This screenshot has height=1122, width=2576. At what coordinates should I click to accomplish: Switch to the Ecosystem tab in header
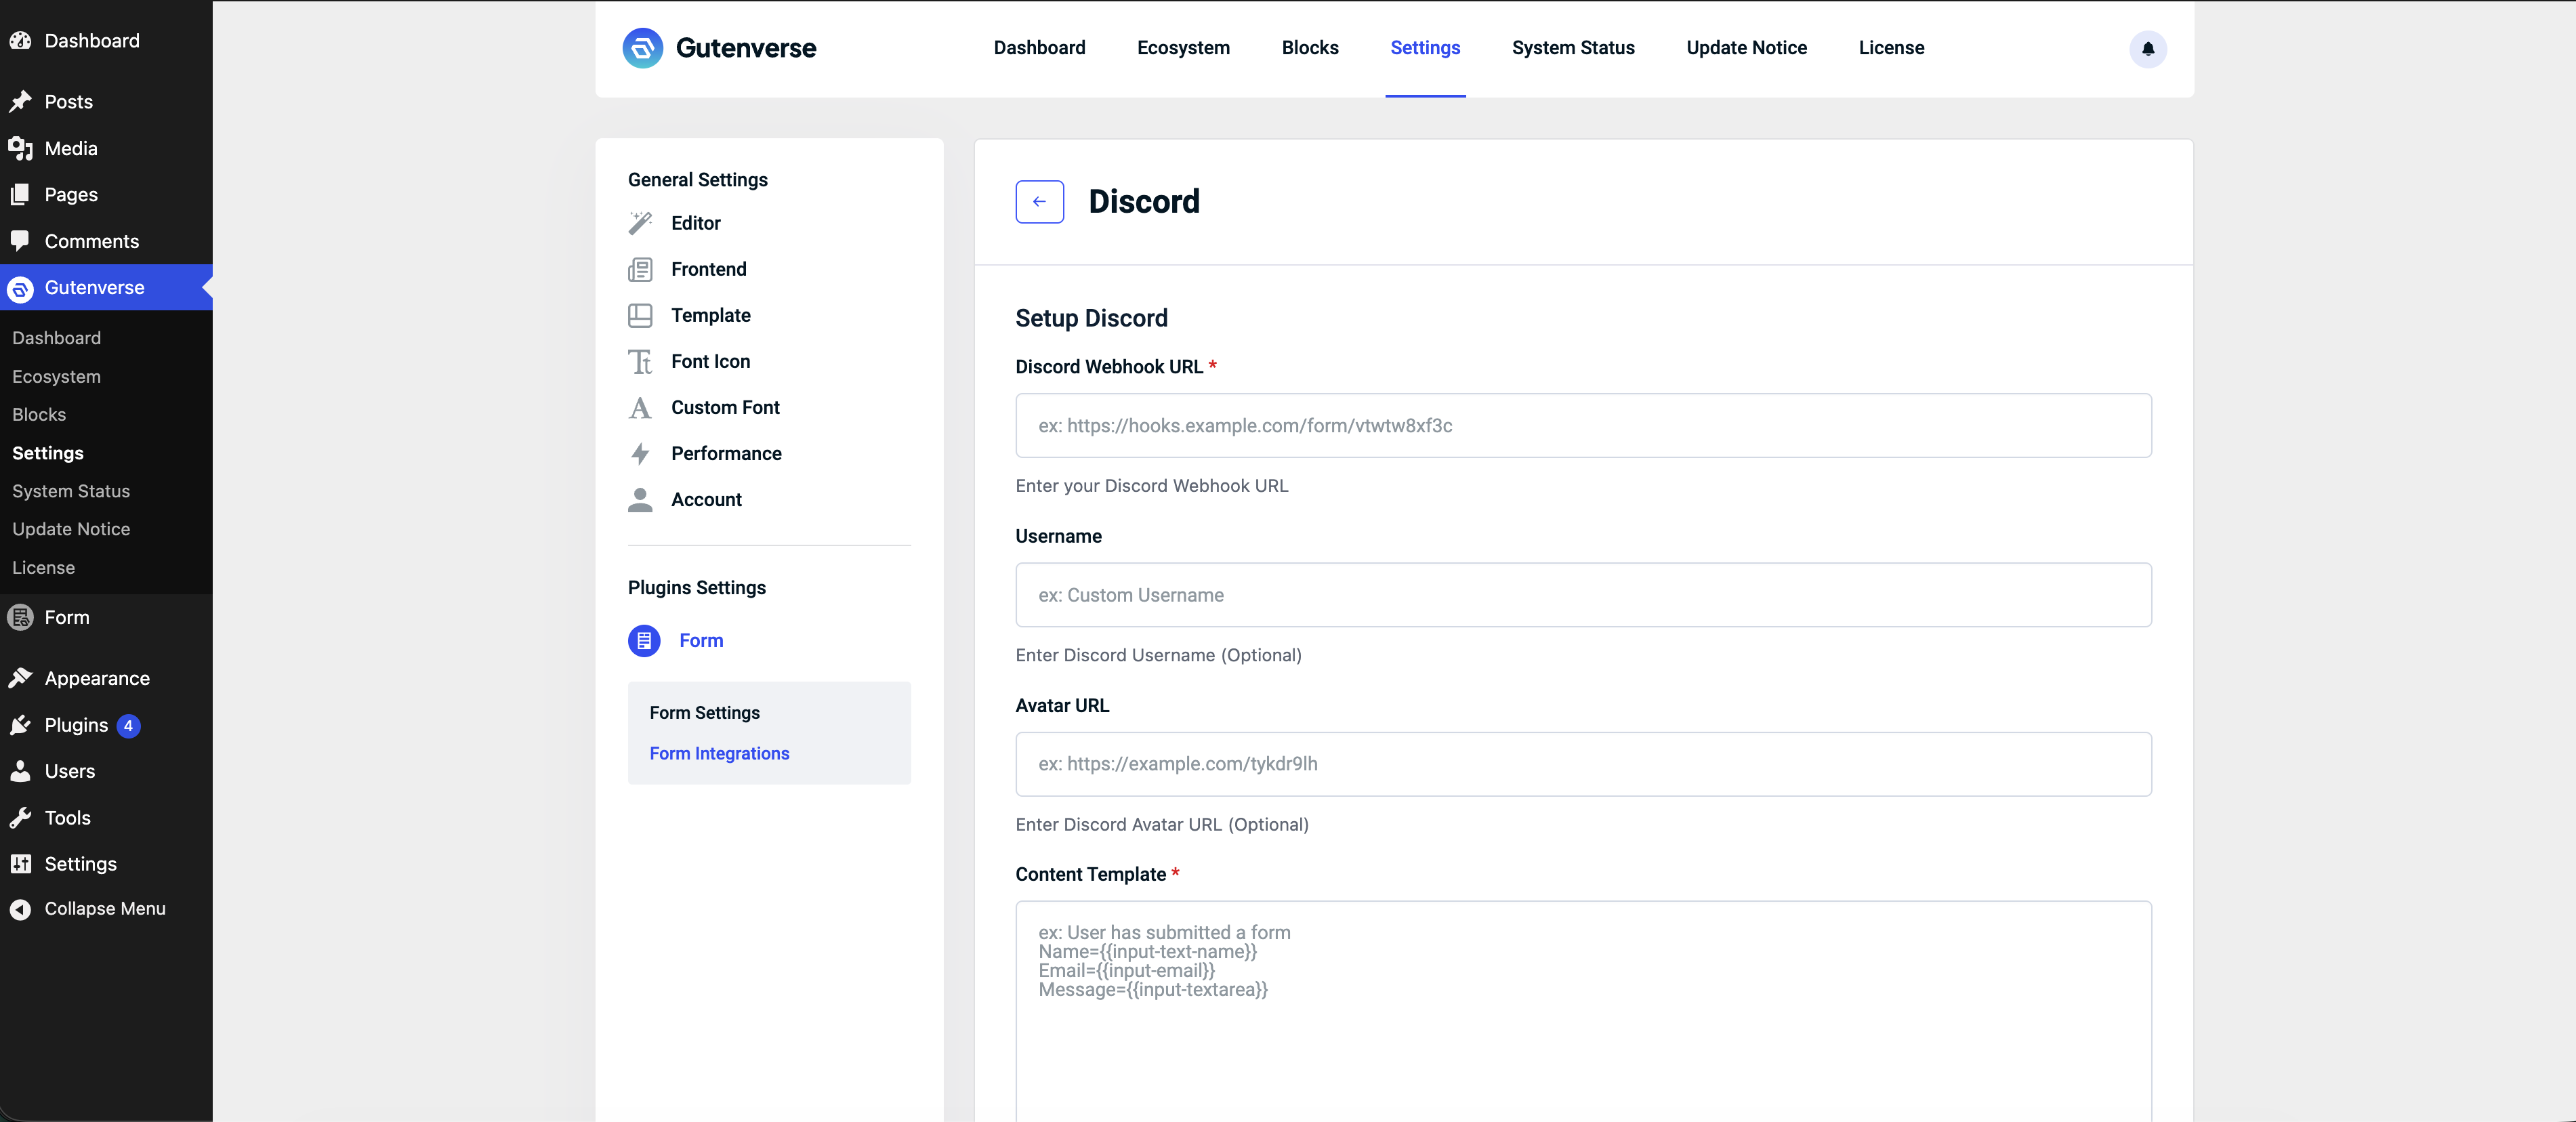(1183, 48)
